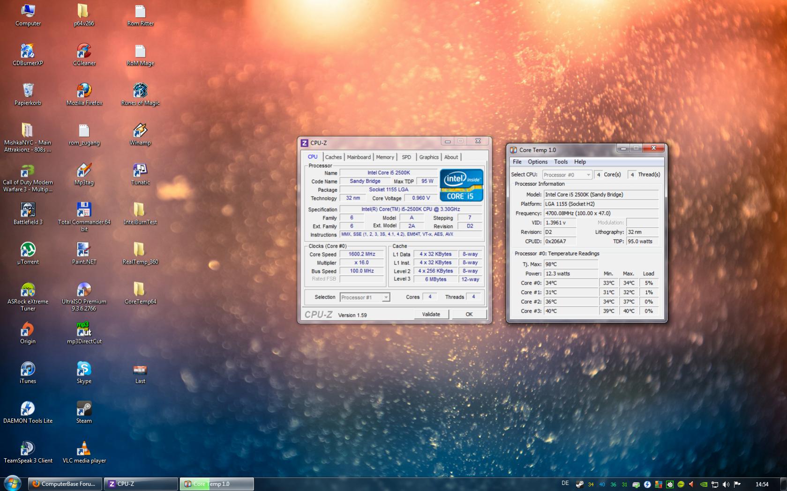Open the Tools menu in Core Temp

point(561,162)
